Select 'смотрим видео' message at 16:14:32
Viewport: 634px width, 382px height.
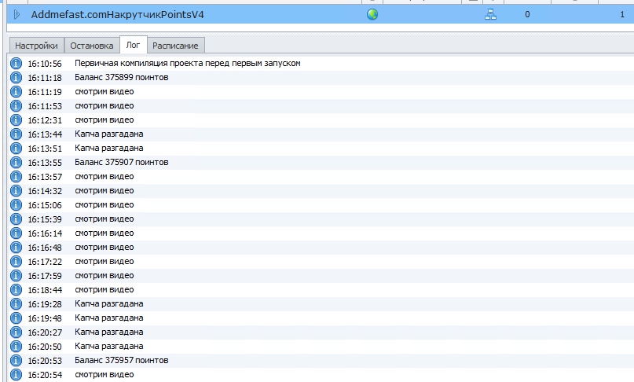pyautogui.click(x=104, y=190)
